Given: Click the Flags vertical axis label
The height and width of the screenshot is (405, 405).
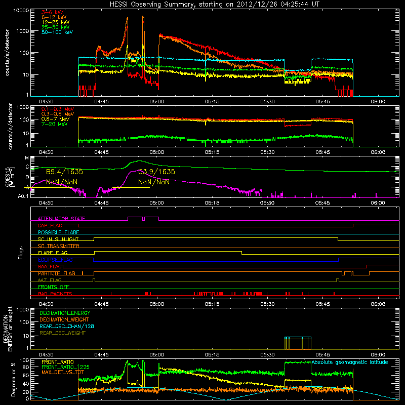Looking at the screenshot, I should click(x=21, y=253).
